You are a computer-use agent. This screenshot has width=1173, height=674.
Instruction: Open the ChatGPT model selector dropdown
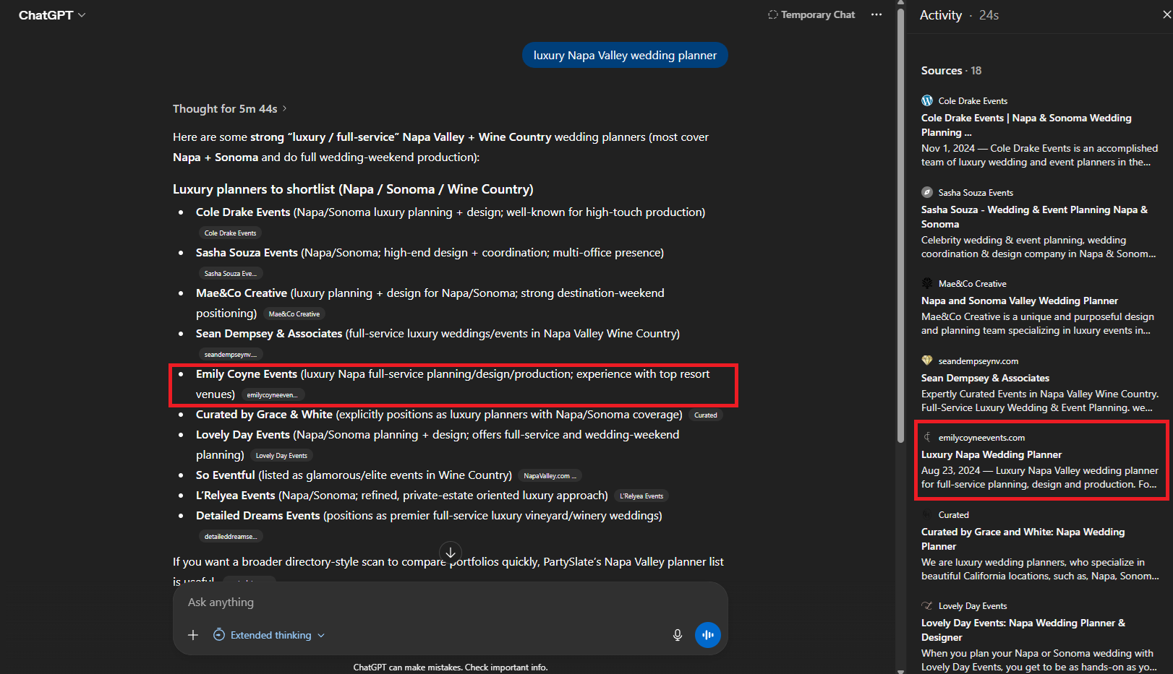52,15
